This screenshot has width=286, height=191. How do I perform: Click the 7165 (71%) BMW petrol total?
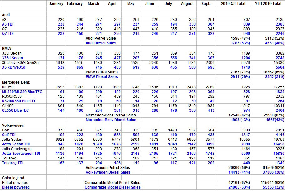[240, 72]
